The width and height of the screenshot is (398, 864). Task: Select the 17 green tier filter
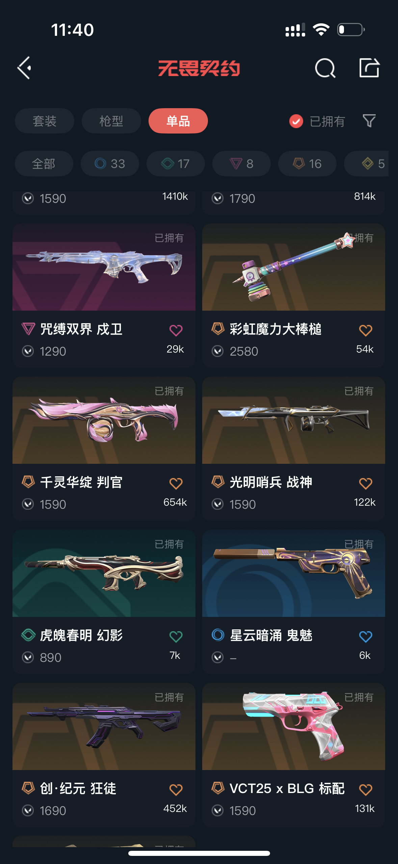coord(176,164)
